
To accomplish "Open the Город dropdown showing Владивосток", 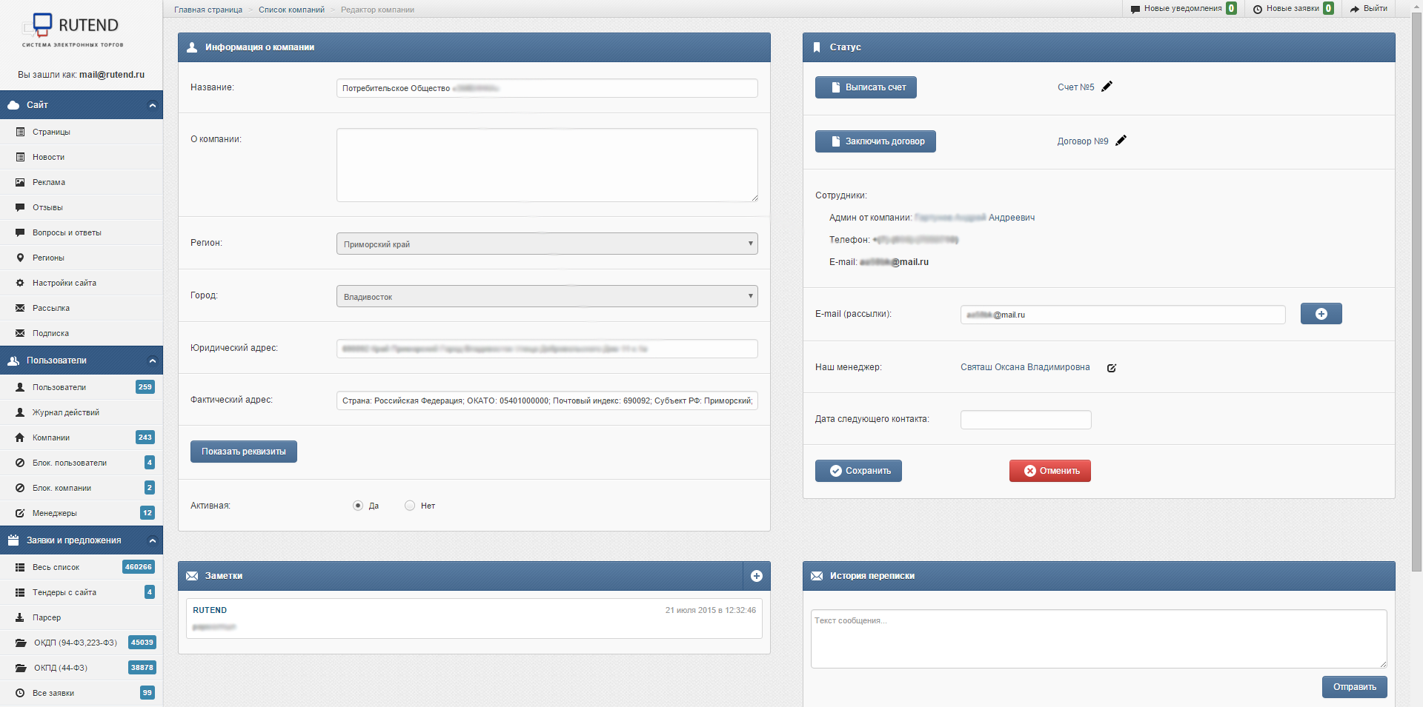I will (x=547, y=296).
